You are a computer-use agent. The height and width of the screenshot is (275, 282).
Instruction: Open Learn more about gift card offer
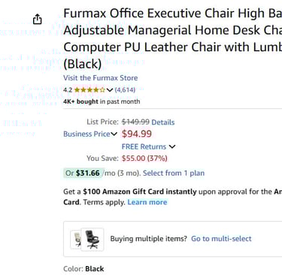[147, 202]
